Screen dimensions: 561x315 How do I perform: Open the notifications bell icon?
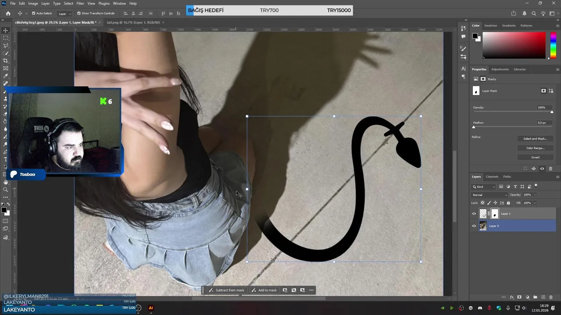click(x=524, y=13)
